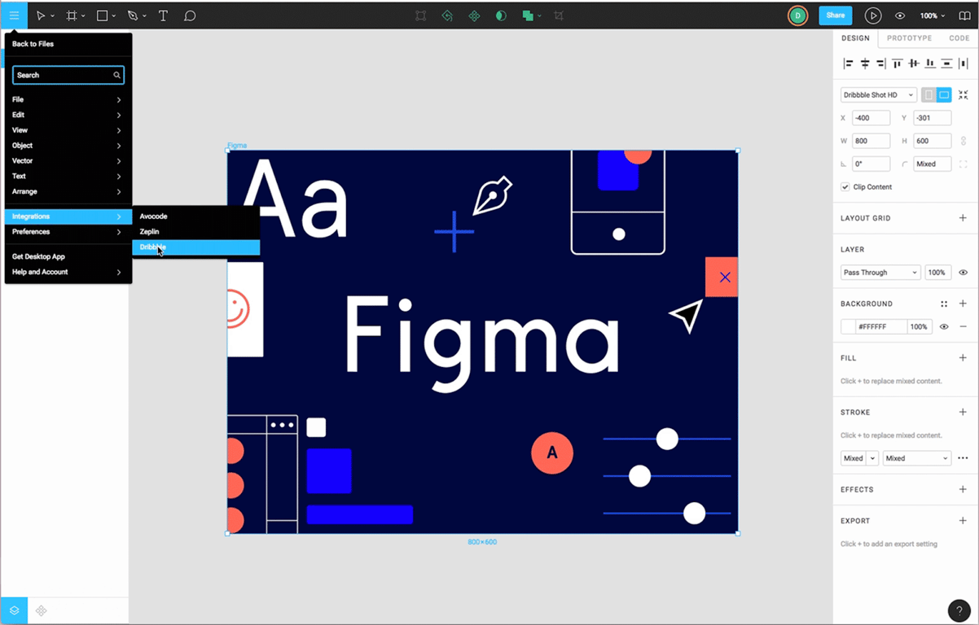979x625 pixels.
Task: Click the Layers panel icon
Action: point(14,610)
